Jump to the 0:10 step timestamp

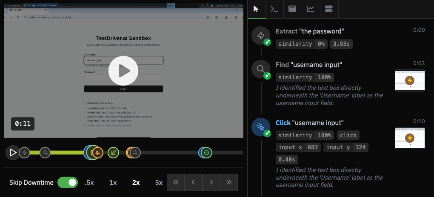419,122
